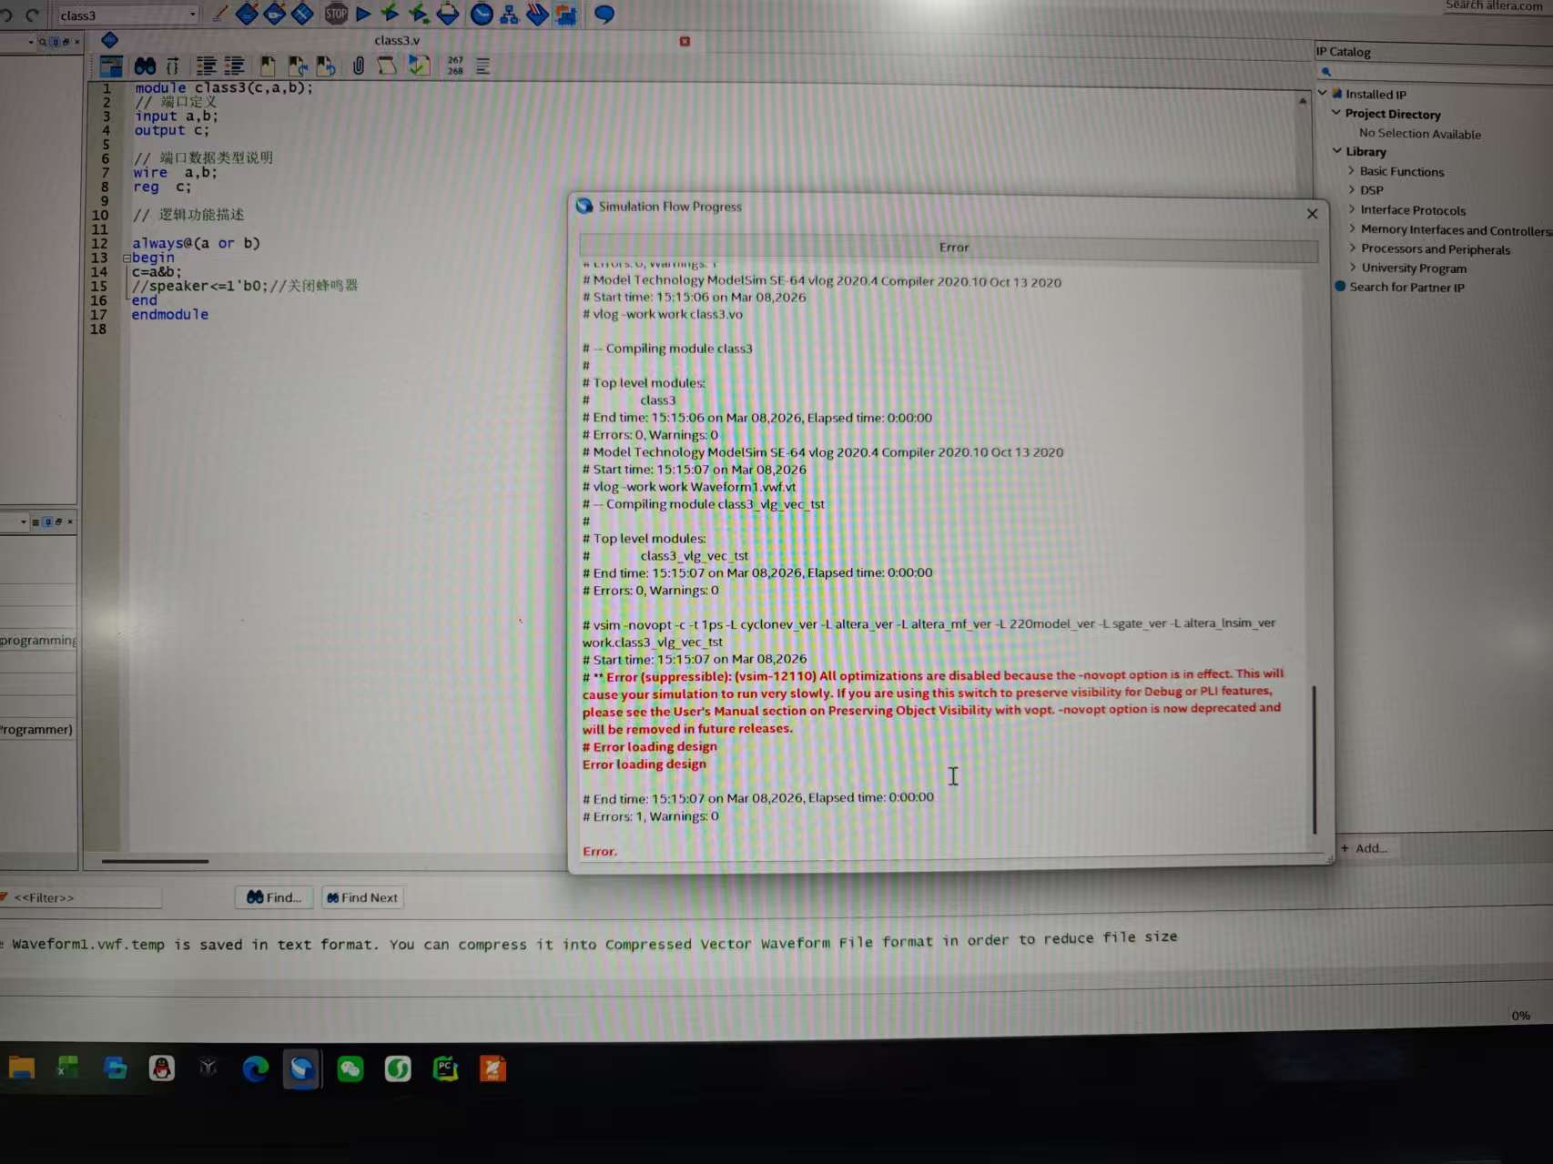Close the Simulation Flow Progress dialog
The image size is (1553, 1164).
[x=1312, y=214]
